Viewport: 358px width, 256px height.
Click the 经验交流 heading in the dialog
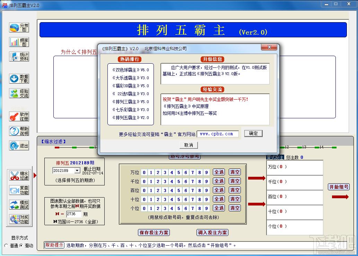point(212,89)
